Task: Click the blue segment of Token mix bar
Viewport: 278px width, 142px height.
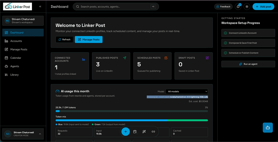Action: tap(111, 120)
